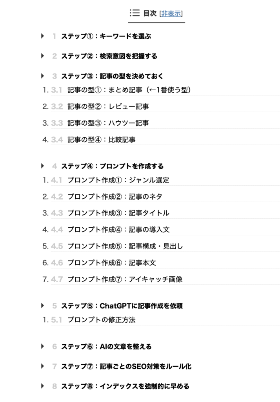The image size is (280, 402).
Task: Click the triangle beside ステップ⑥：AIの文章を整える
Action: coord(42,346)
